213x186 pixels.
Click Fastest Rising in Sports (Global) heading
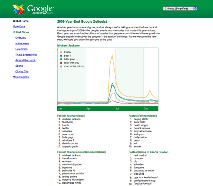click(148, 152)
